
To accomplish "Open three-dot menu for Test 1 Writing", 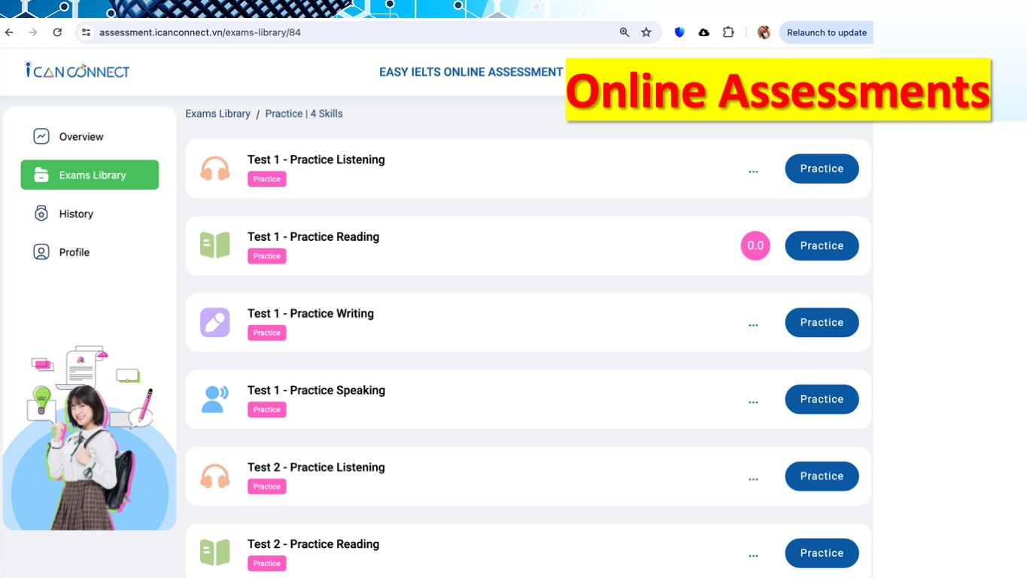I will click(x=753, y=325).
